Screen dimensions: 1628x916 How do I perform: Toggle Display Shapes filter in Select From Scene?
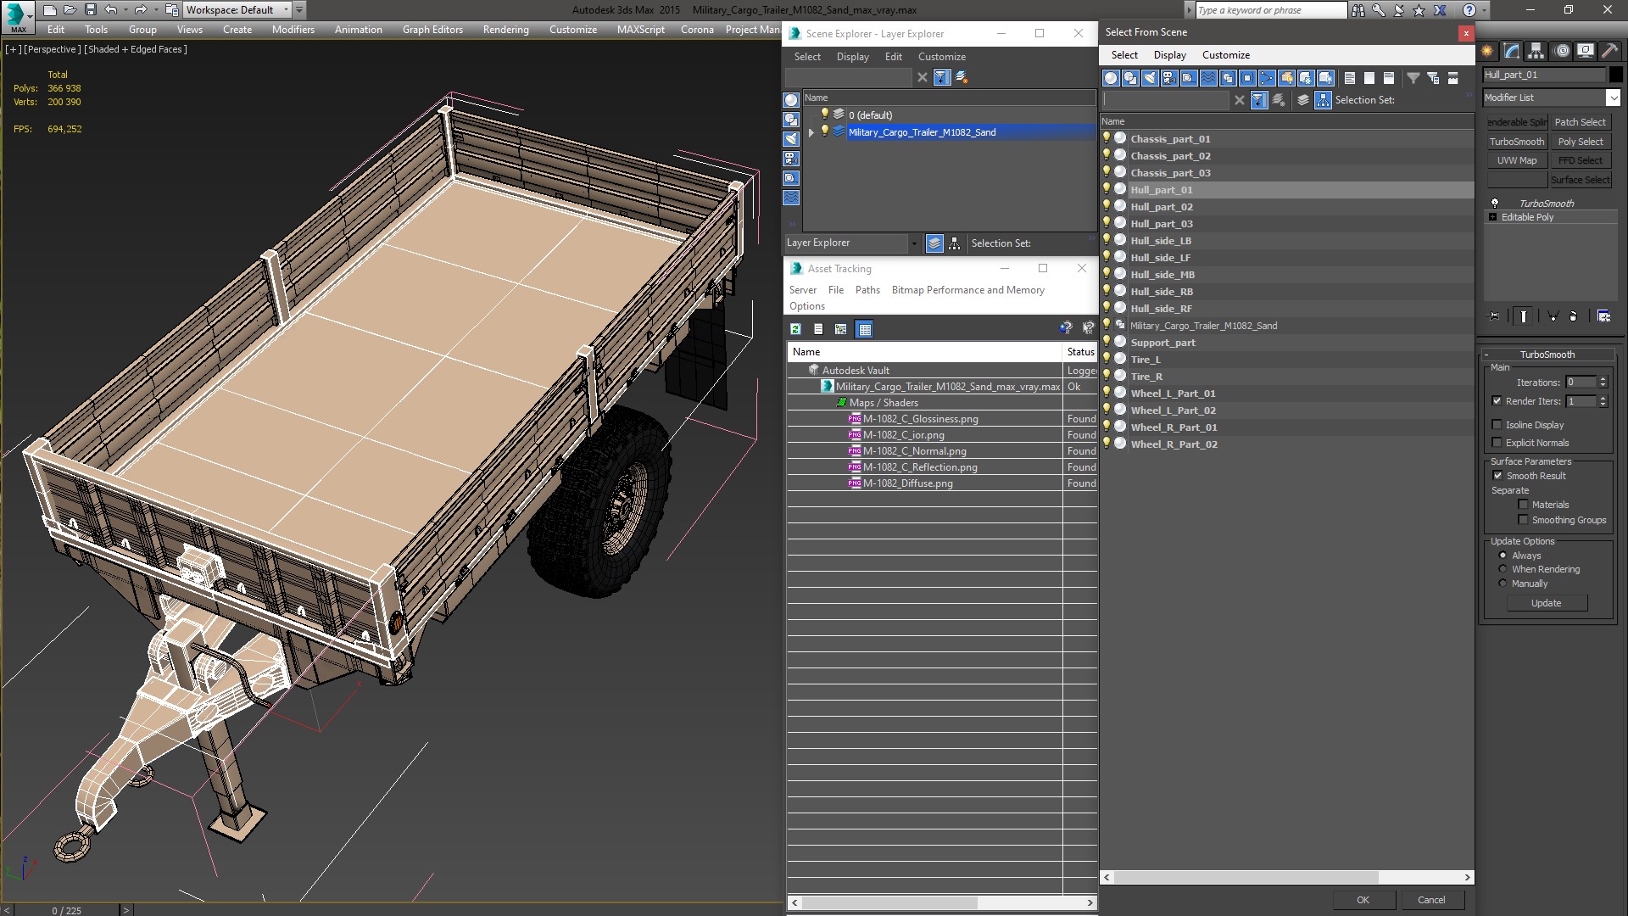1130,78
